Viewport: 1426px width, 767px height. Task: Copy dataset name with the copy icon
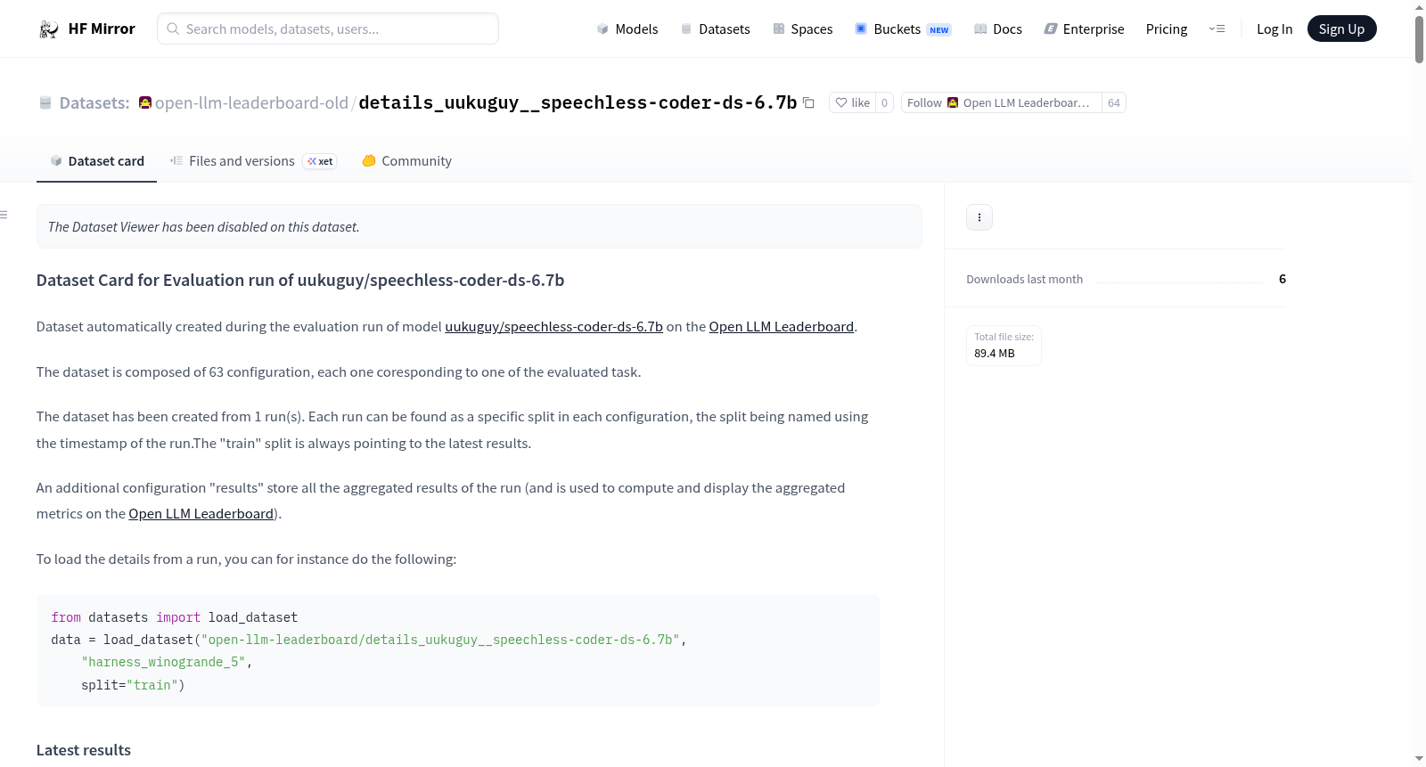click(x=808, y=102)
